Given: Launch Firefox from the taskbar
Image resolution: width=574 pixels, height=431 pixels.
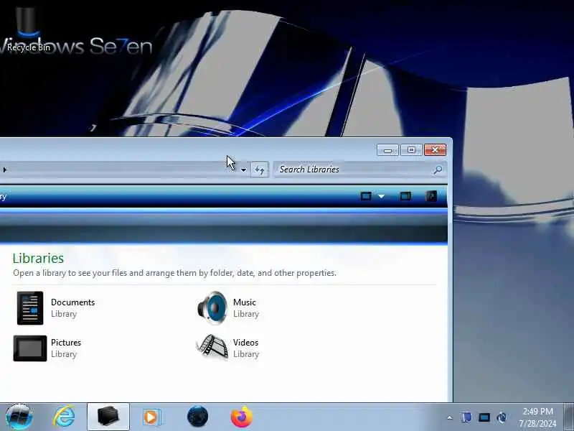Looking at the screenshot, I should (x=242, y=417).
